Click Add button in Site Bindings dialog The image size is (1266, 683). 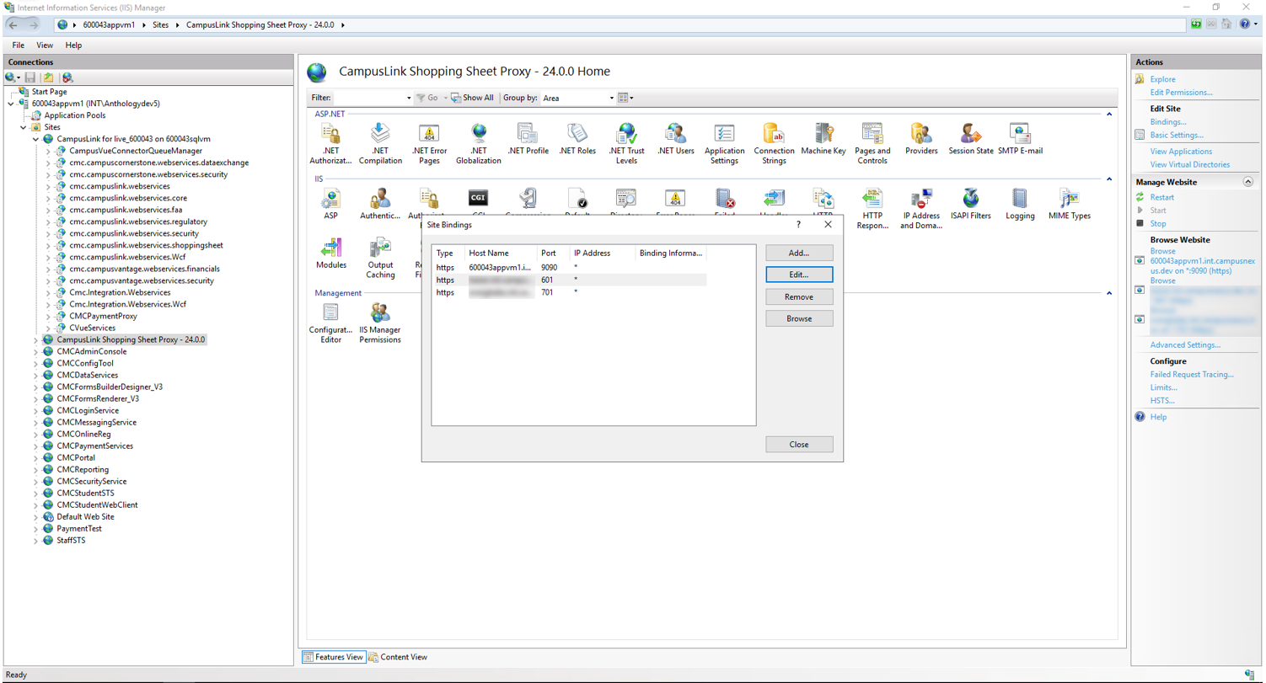799,253
